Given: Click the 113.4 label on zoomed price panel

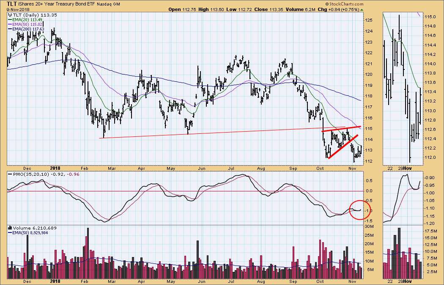Looking at the screenshot, I should coord(430,91).
